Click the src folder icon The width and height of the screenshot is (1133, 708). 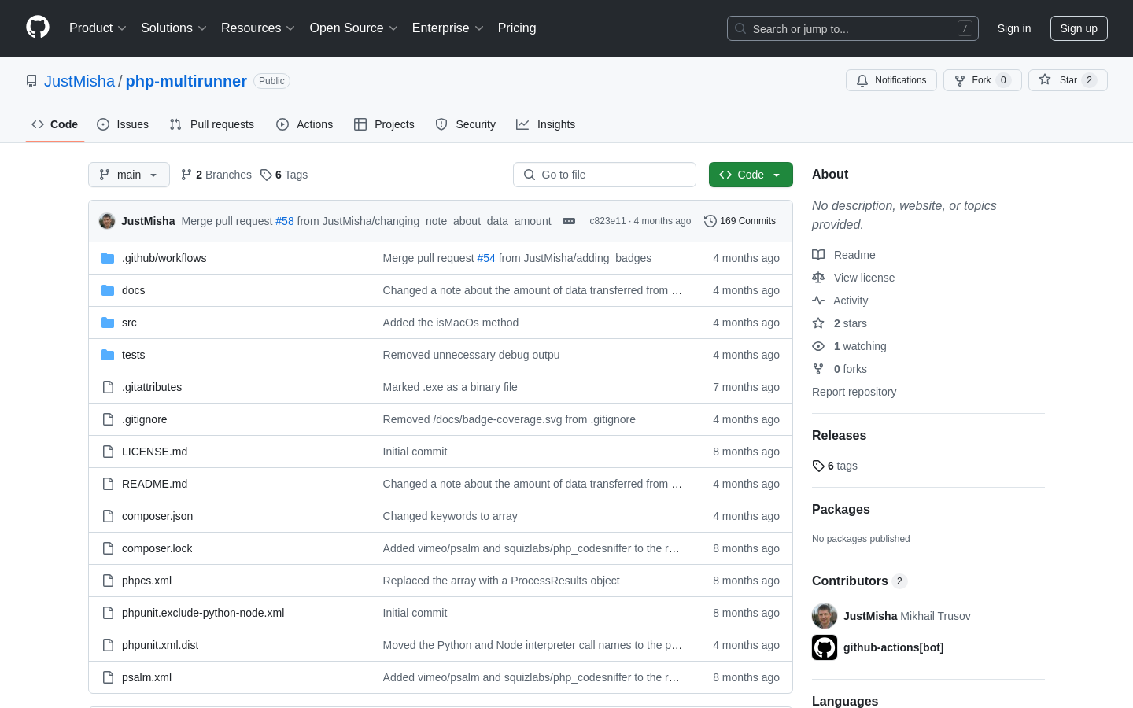108,323
